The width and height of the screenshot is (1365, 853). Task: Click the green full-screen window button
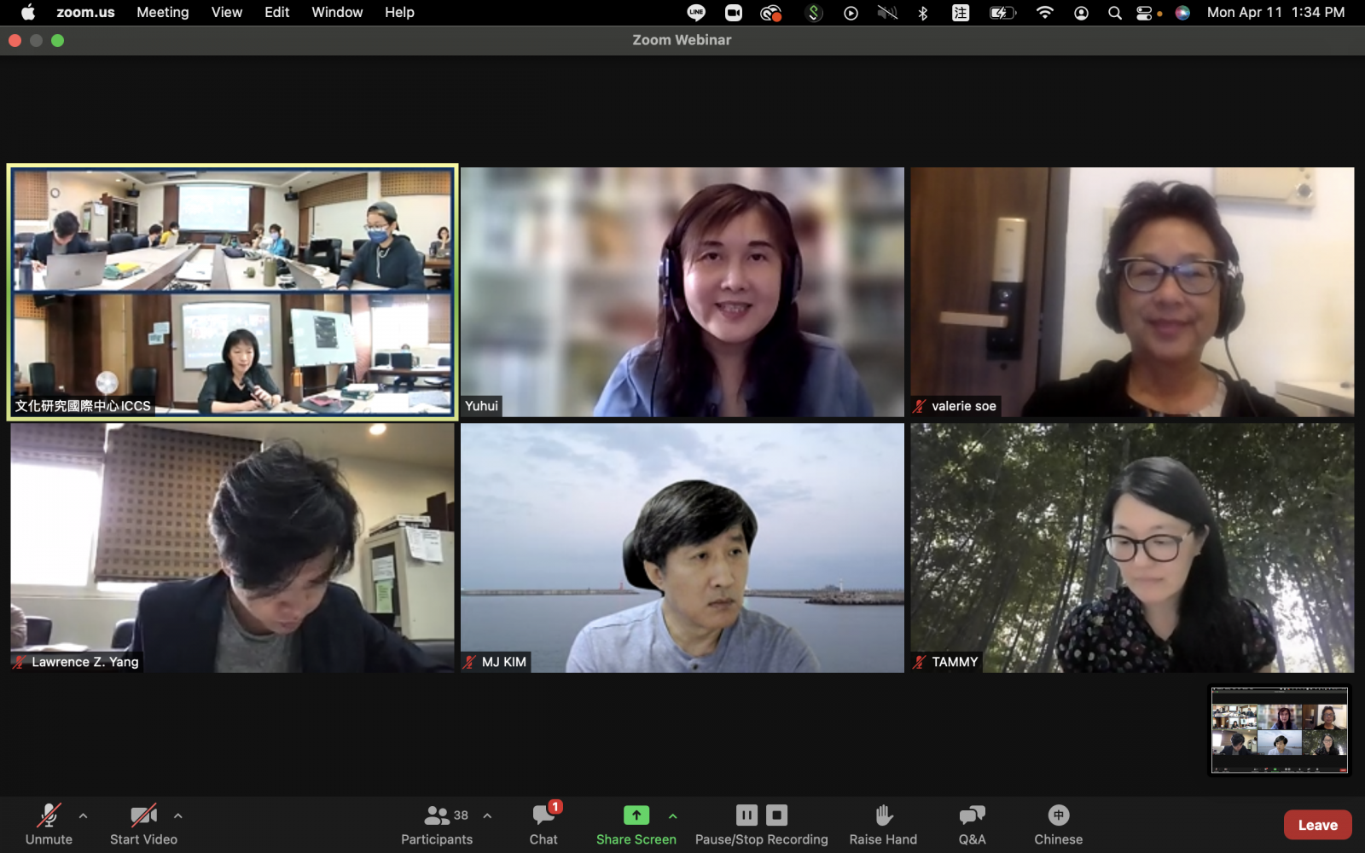(x=57, y=40)
